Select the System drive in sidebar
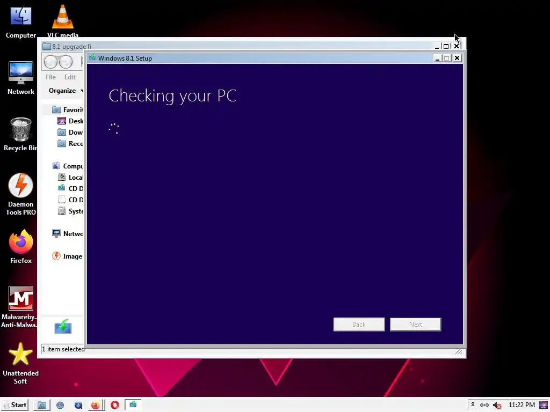Viewport: 550px width, 412px height. point(70,211)
